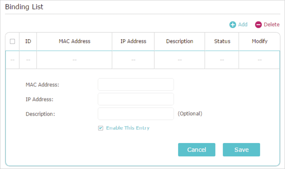
Task: Click the teal plus Add icon
Action: (x=233, y=25)
